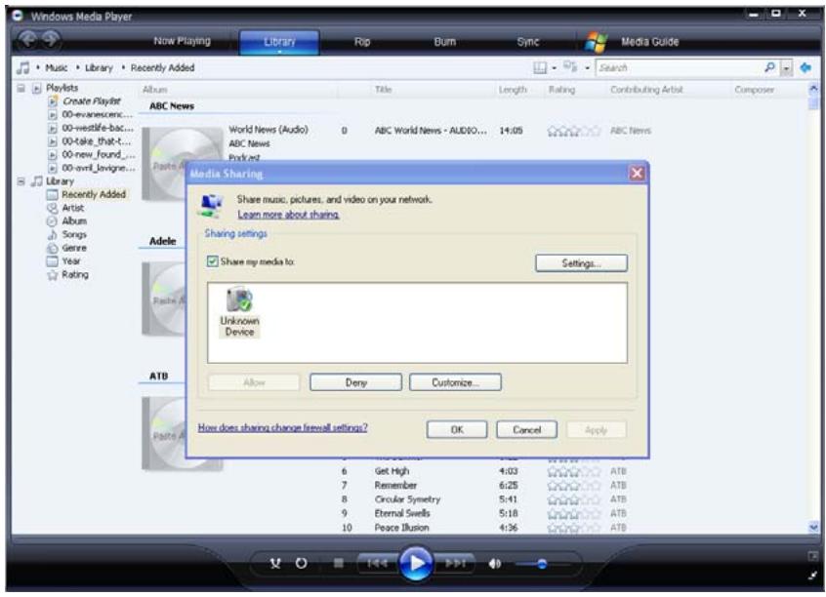
Task: Click the Stop playback button
Action: [337, 564]
